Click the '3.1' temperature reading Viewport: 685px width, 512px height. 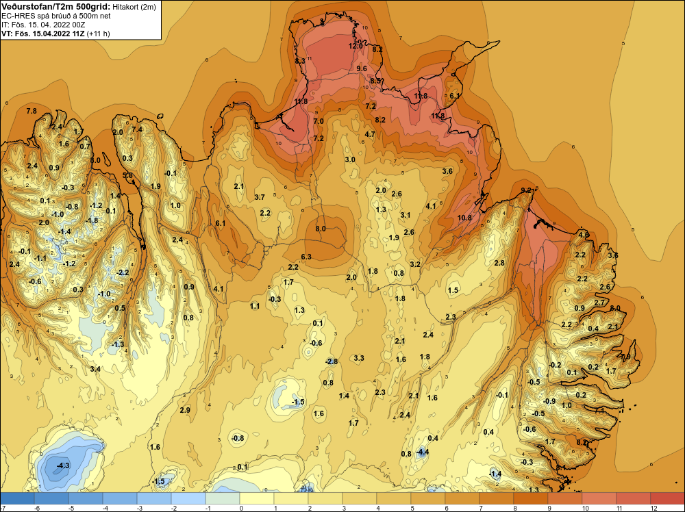pos(406,215)
